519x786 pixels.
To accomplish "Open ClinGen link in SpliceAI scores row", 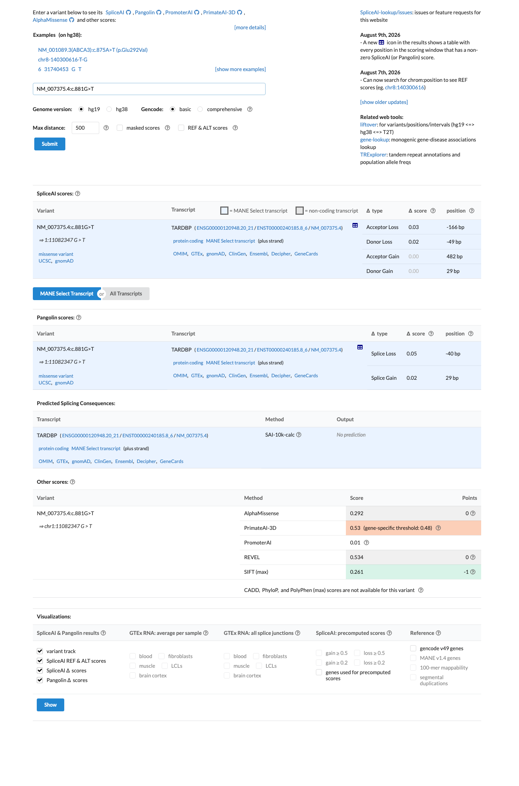I will point(237,254).
